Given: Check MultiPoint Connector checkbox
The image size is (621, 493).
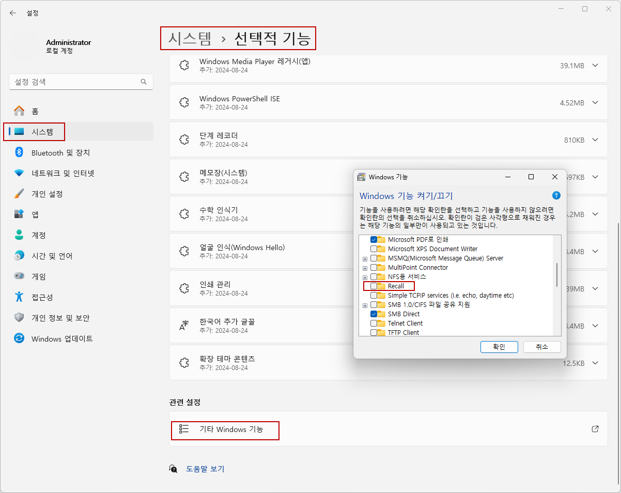Looking at the screenshot, I should (x=374, y=268).
